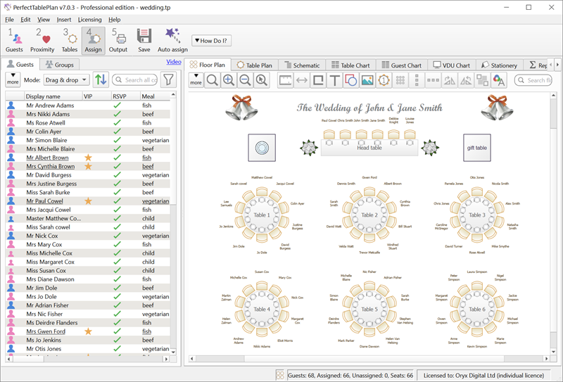Image resolution: width=563 pixels, height=382 pixels.
Task: Click the zoom in magnifier icon
Action: point(229,80)
